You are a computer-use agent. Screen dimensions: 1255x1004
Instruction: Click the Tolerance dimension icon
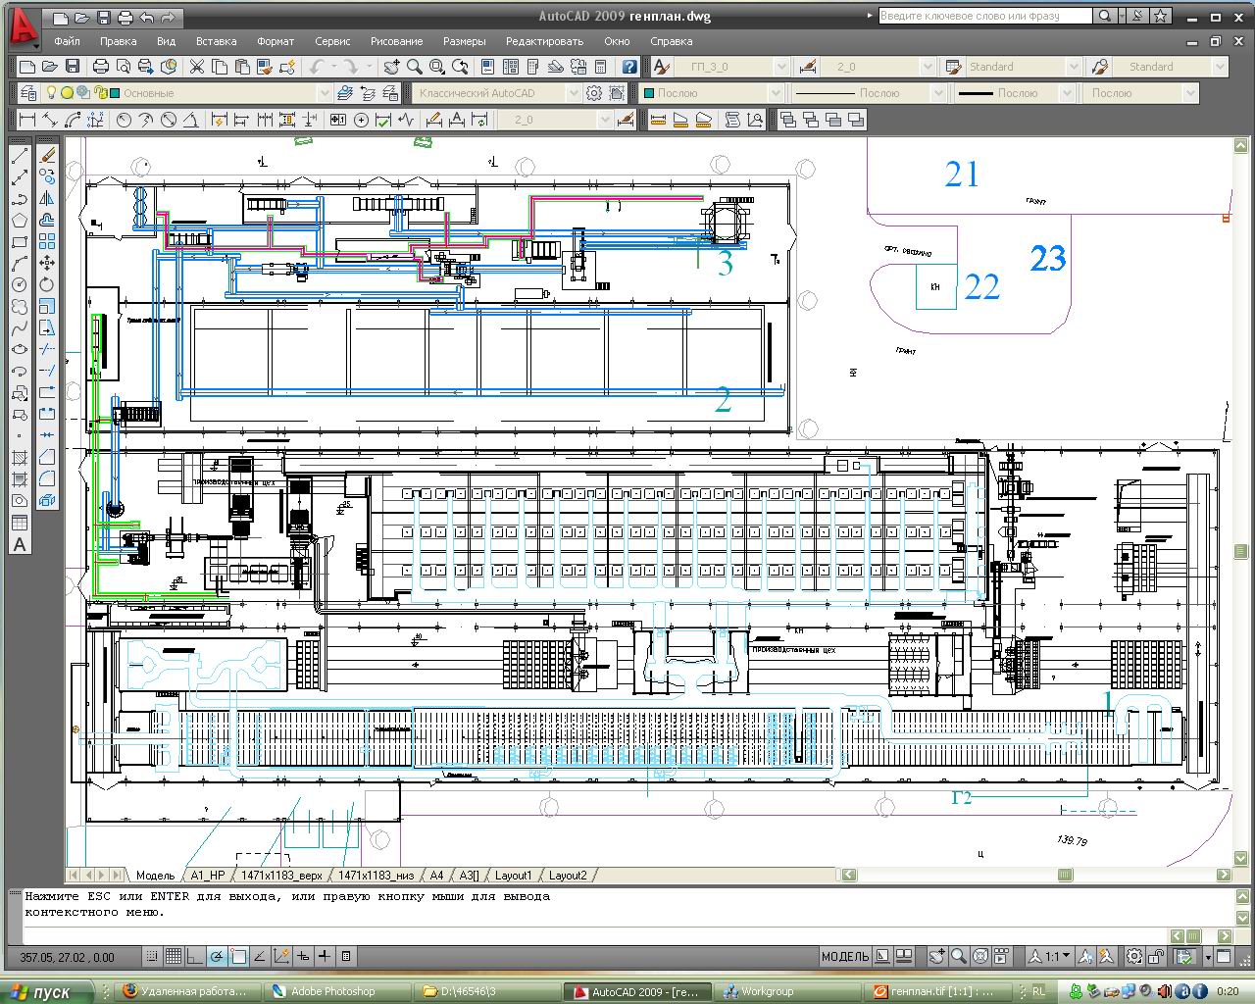coord(338,120)
